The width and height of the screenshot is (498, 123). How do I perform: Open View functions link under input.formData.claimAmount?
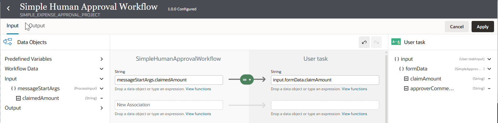[x=354, y=89]
